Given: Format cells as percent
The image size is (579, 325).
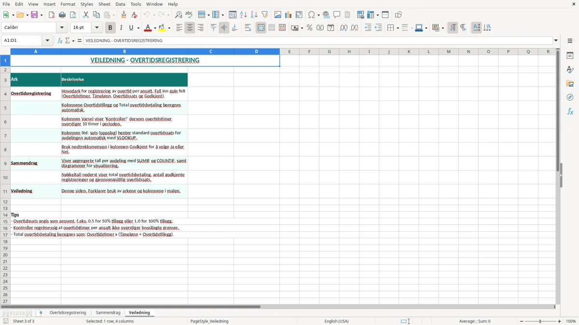Looking at the screenshot, I should 310,28.
